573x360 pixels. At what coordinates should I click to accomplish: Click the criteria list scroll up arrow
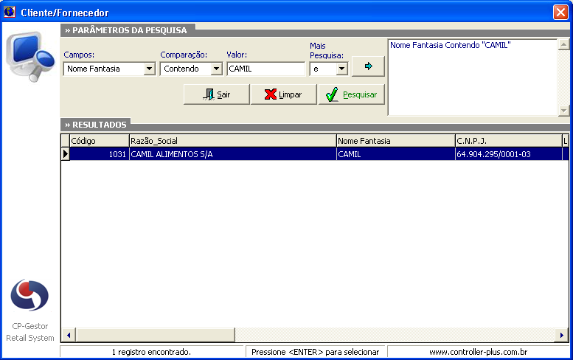(x=563, y=44)
